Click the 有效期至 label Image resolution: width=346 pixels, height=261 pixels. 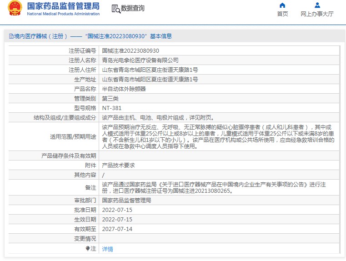click(x=85, y=229)
